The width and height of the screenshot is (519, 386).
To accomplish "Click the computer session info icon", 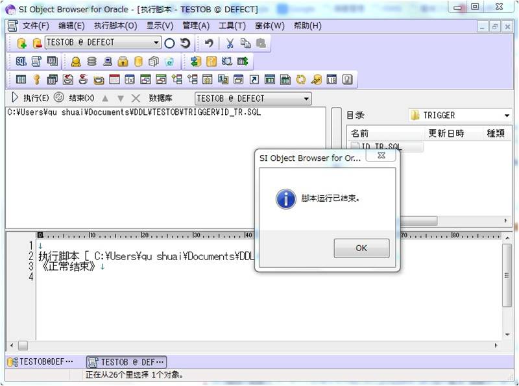I will [107, 62].
